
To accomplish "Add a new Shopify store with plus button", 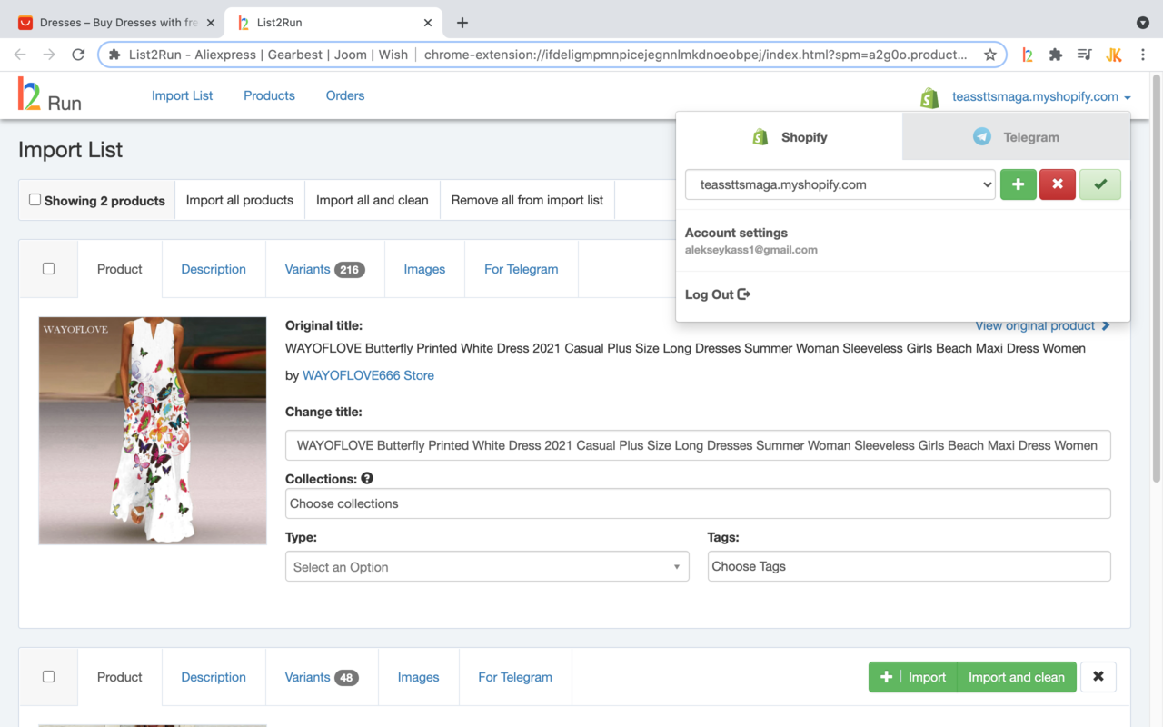I will [1018, 184].
